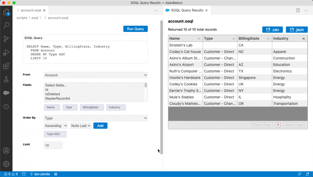Select IsDeleted in the Fields list
Screen dimensions: 313x177
pos(52,94)
